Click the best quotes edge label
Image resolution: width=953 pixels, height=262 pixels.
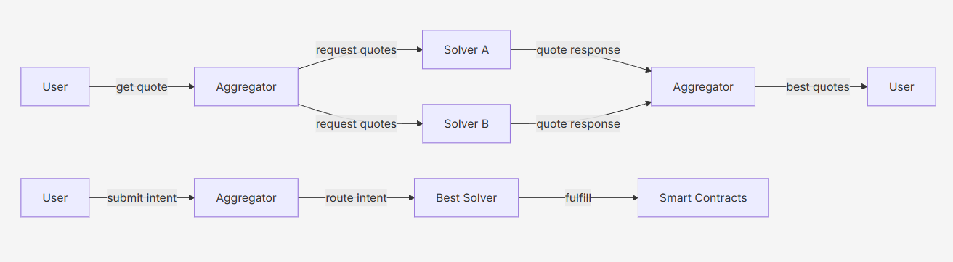tap(818, 87)
